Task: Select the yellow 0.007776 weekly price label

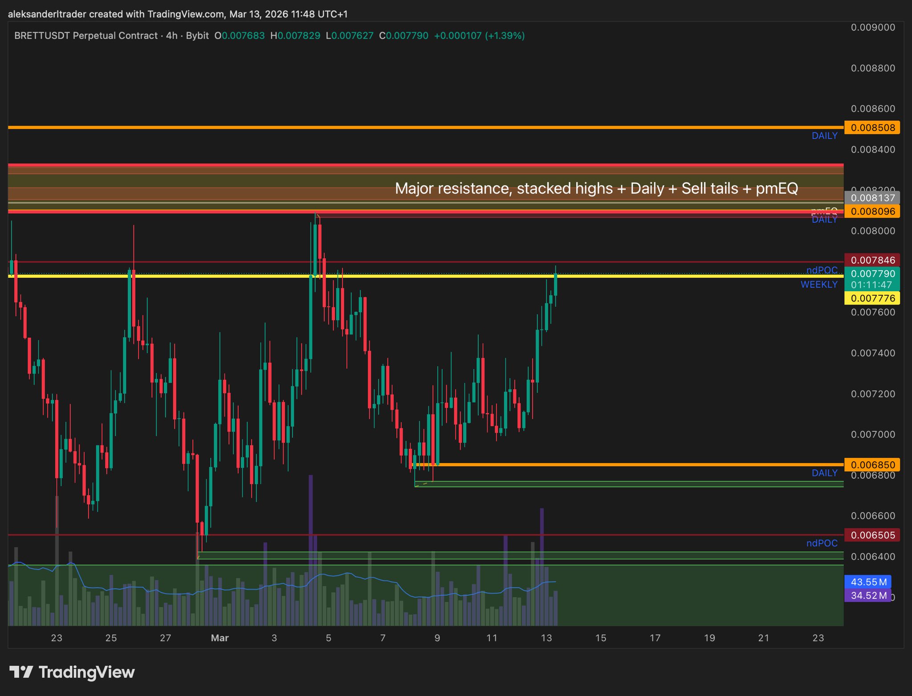Action: [872, 298]
